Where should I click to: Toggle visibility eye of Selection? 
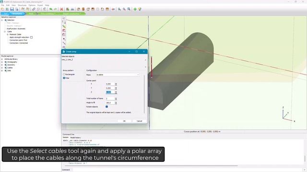click(x=6, y=20)
